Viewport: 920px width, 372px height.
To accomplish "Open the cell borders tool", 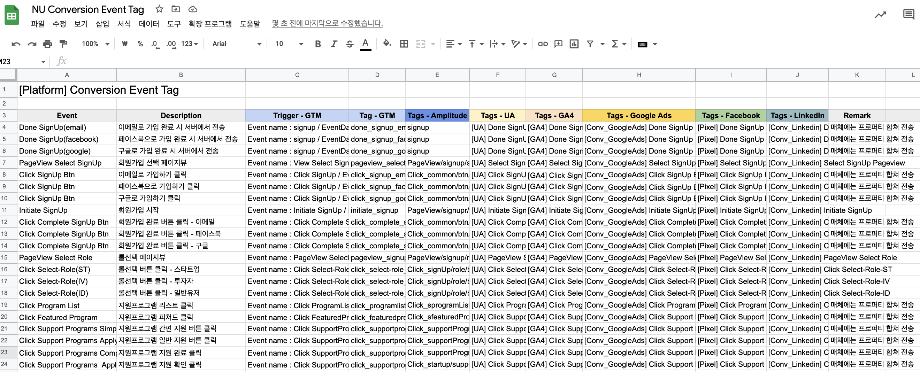I will point(404,44).
